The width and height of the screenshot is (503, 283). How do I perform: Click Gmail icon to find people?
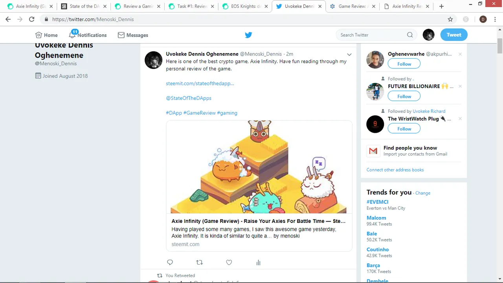[373, 151]
